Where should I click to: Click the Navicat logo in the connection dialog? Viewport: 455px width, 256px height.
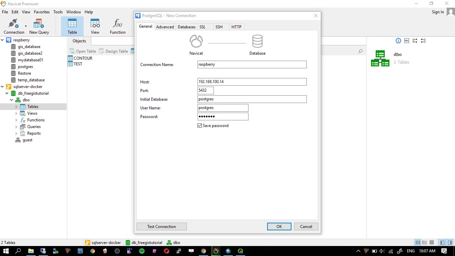196,41
